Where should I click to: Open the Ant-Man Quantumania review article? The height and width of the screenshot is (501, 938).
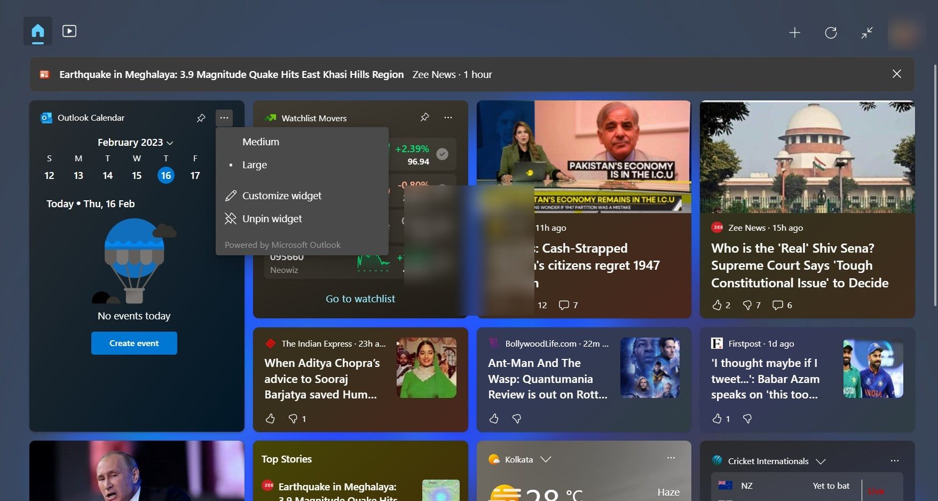click(548, 379)
